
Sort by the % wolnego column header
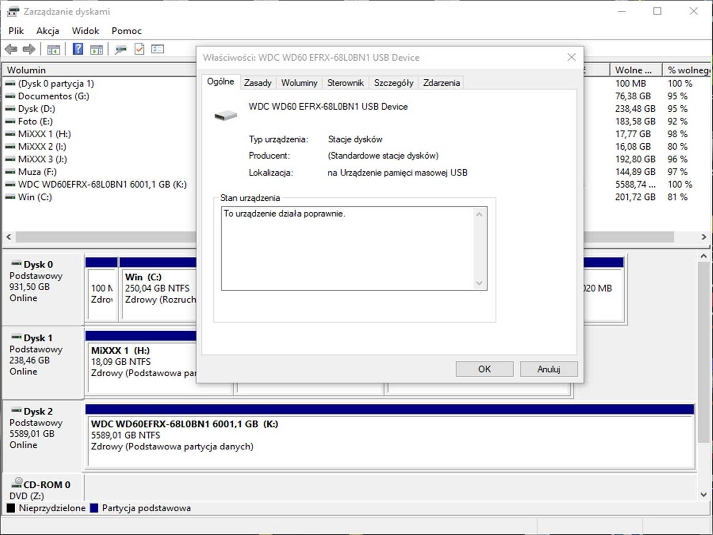tap(687, 70)
